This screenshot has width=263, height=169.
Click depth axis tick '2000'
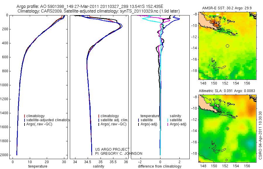4,155
